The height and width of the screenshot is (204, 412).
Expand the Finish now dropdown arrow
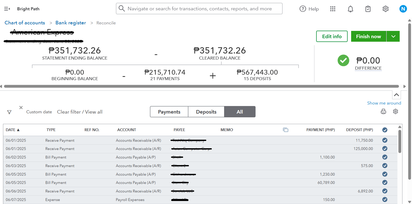coord(393,36)
